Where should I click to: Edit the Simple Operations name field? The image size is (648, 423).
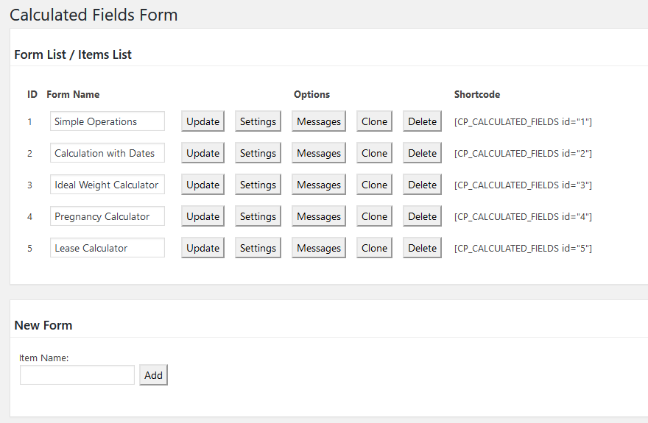tap(107, 122)
